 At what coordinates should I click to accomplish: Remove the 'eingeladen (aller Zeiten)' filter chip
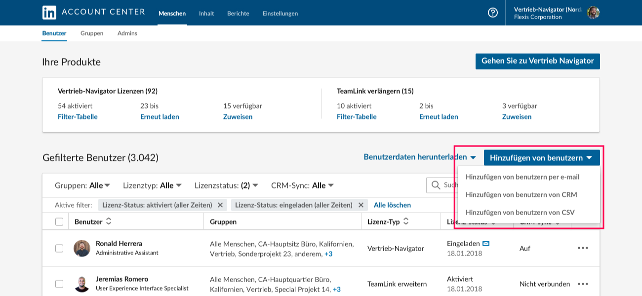point(361,205)
